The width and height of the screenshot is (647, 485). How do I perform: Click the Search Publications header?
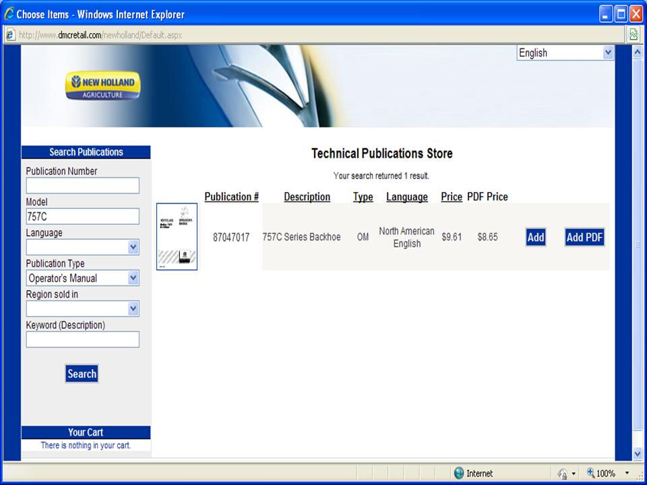tap(86, 152)
